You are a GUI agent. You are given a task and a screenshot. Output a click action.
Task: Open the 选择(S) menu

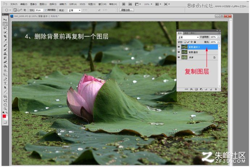(x=53, y=4)
